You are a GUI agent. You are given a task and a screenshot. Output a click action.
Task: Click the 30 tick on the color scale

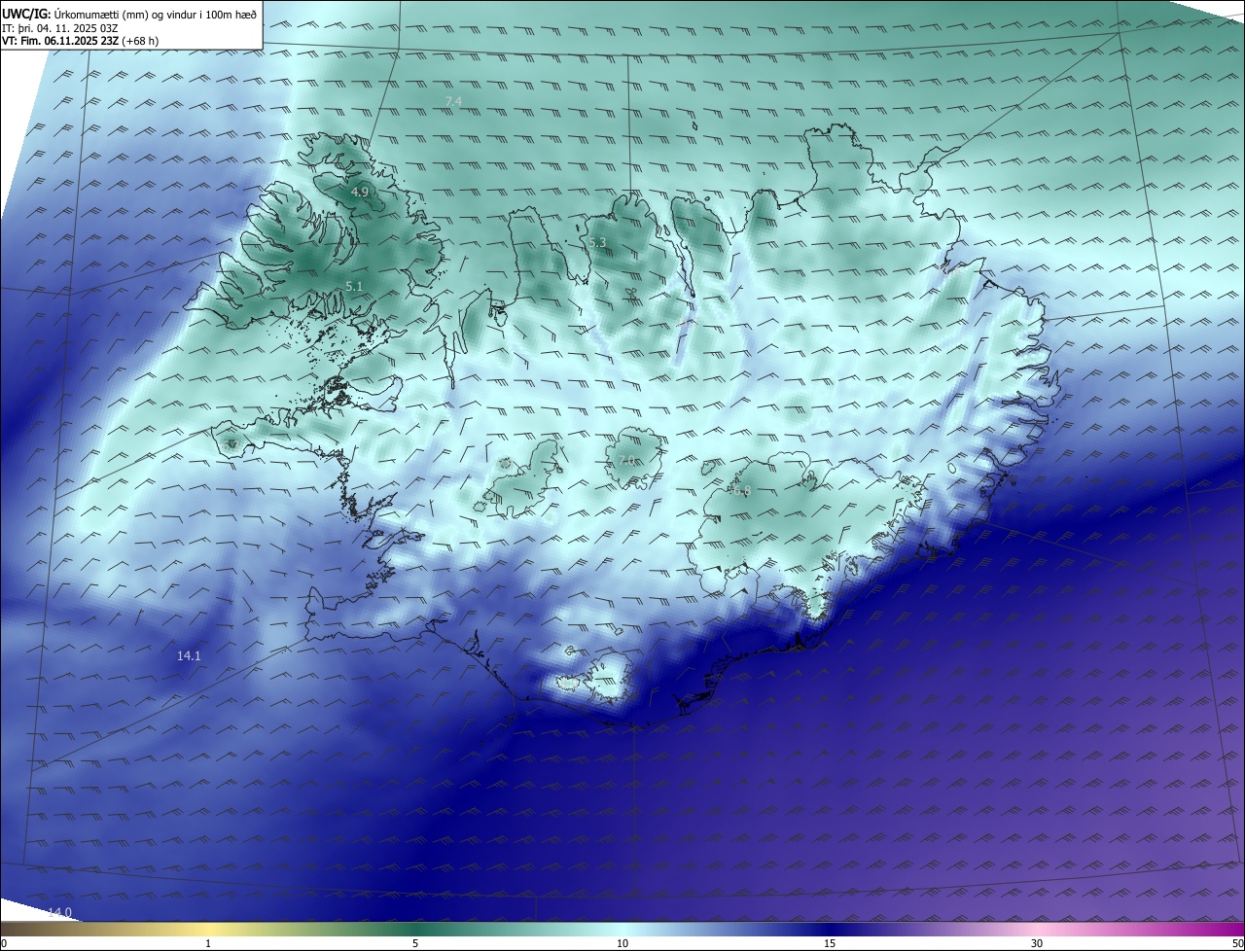point(1037,943)
